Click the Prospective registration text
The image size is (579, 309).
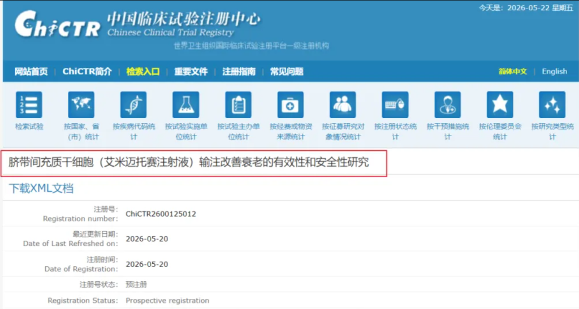pyautogui.click(x=167, y=301)
